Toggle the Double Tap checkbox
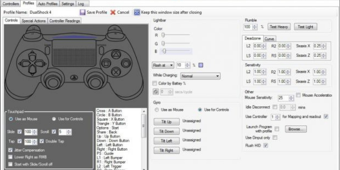The height and width of the screenshot is (170, 340). pyautogui.click(x=42, y=141)
